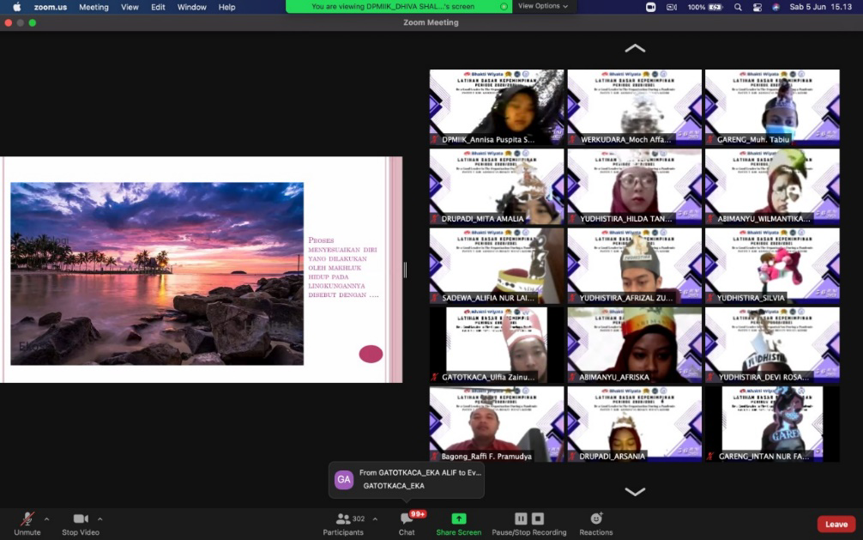Click the chat notification from GATOTKACA_EKA
Image resolution: width=863 pixels, height=540 pixels.
tap(407, 479)
